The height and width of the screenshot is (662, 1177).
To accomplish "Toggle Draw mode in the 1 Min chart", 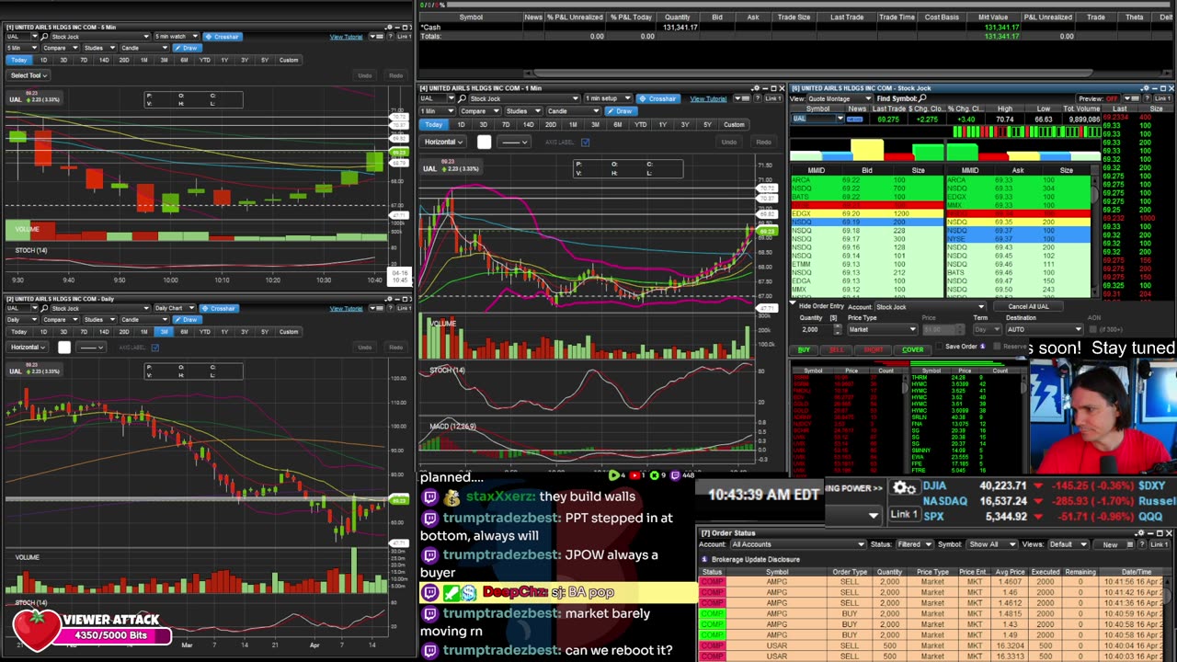I will coord(620,111).
